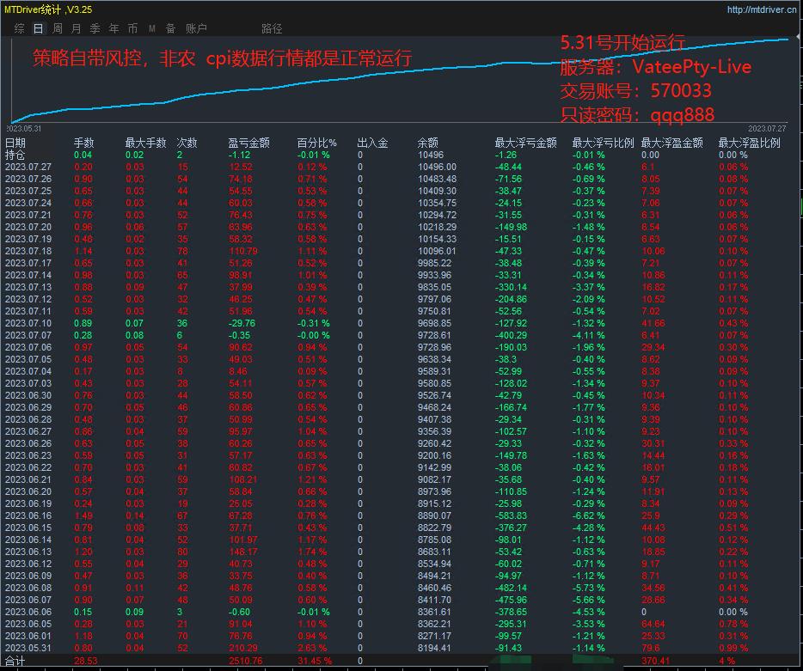Click the 最大浮亏金额 column header
803x671 pixels.
click(525, 143)
